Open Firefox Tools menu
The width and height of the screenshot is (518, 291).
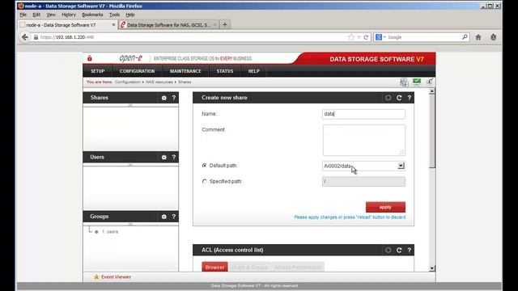click(114, 15)
